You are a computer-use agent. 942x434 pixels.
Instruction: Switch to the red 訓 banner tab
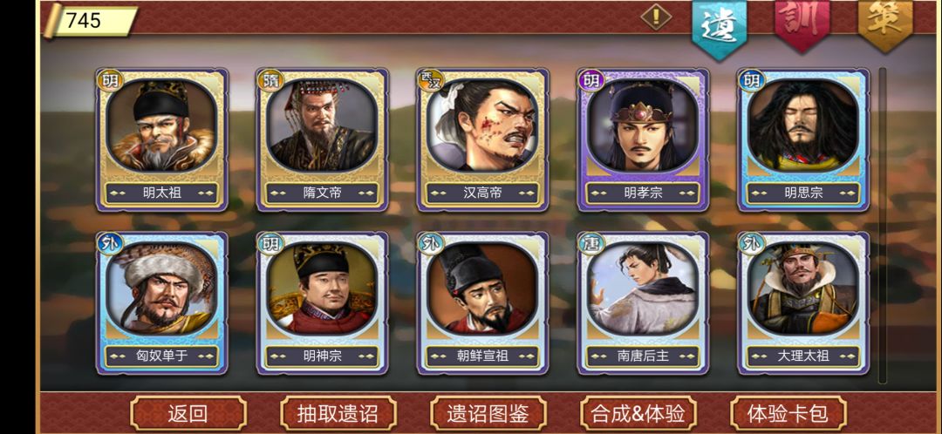click(x=802, y=24)
